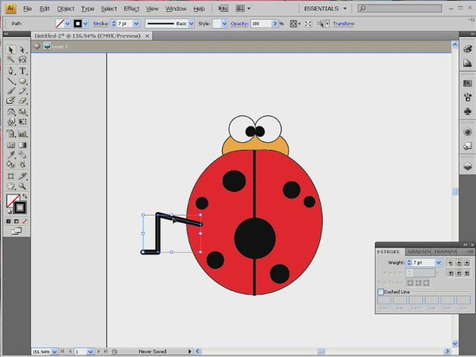Click the Stroke label link in control bar

click(x=100, y=23)
